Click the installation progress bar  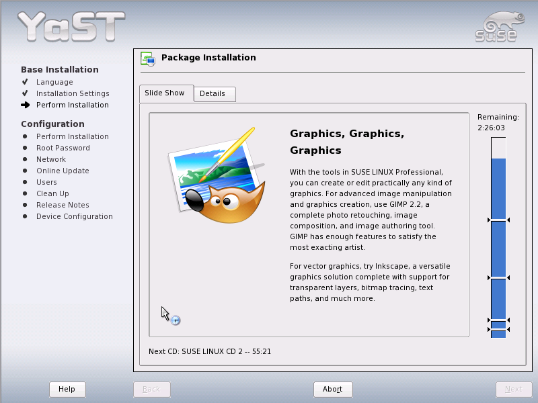(498, 237)
